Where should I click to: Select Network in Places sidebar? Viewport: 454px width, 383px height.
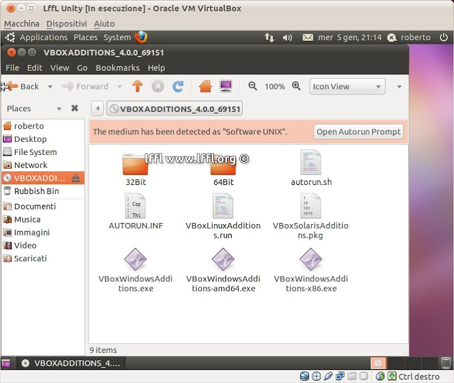click(43, 165)
